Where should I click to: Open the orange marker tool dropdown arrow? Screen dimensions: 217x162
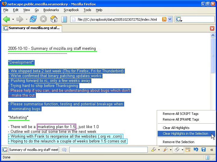pos(171,150)
